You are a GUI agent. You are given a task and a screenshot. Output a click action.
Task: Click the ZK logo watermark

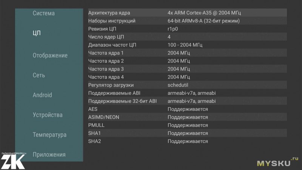[13, 161]
